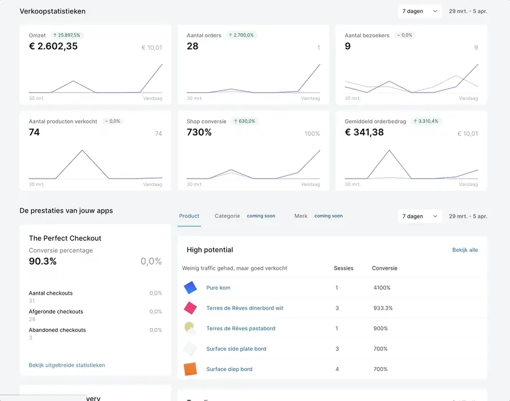This screenshot has width=510, height=401.
Task: Click the 730% Shop conversie value
Action: coord(199,132)
